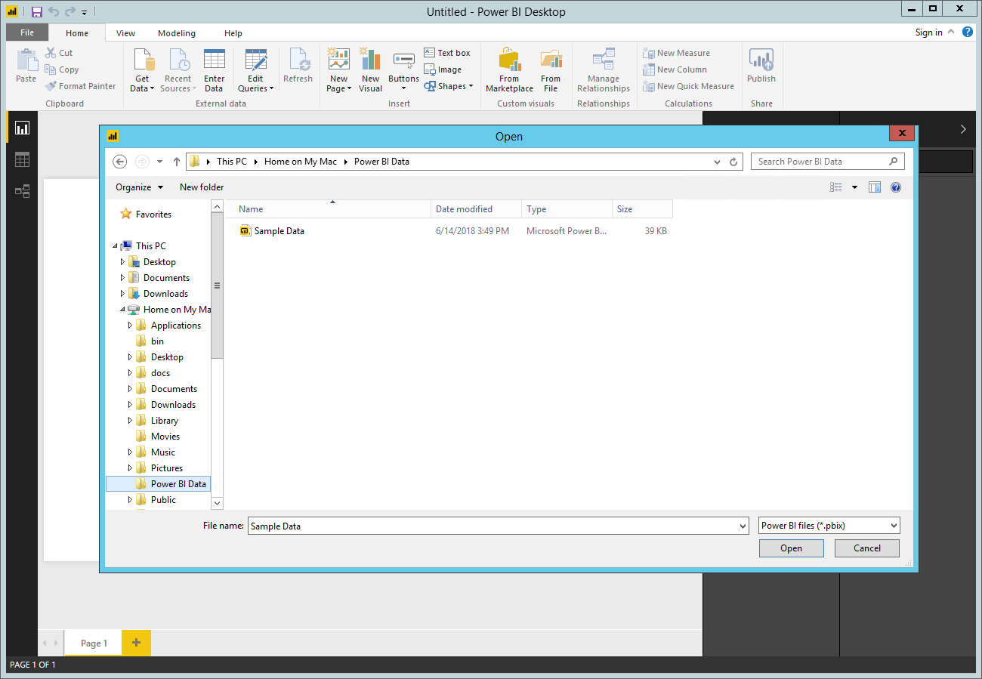Image resolution: width=982 pixels, height=679 pixels.
Task: Import custom visuals From Marketplace
Action: (x=509, y=68)
